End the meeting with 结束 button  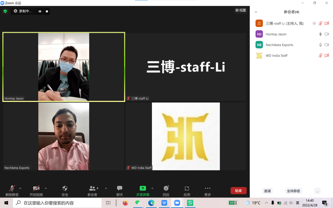tap(238, 191)
